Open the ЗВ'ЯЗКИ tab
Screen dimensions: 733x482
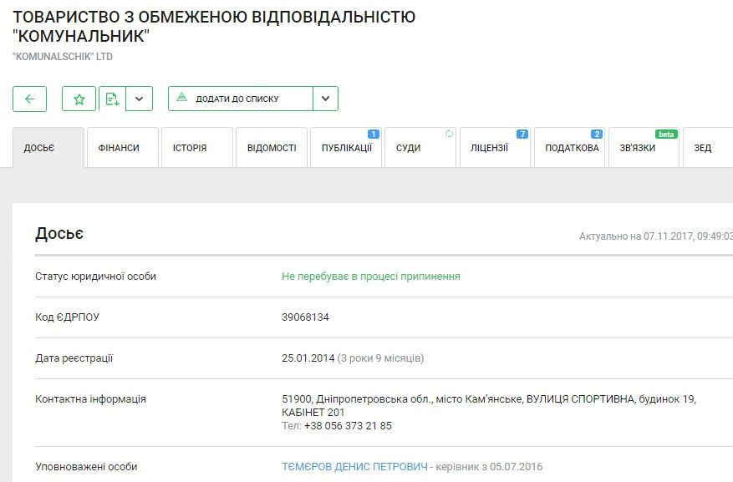[x=643, y=150]
